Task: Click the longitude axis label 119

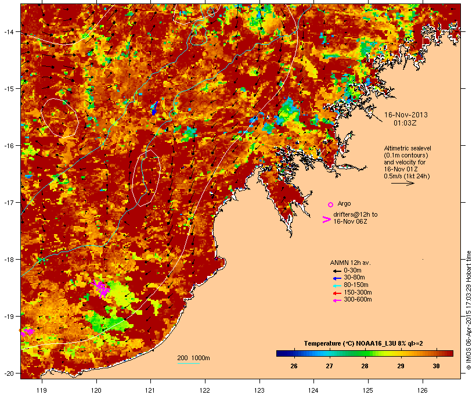Action: (42, 390)
